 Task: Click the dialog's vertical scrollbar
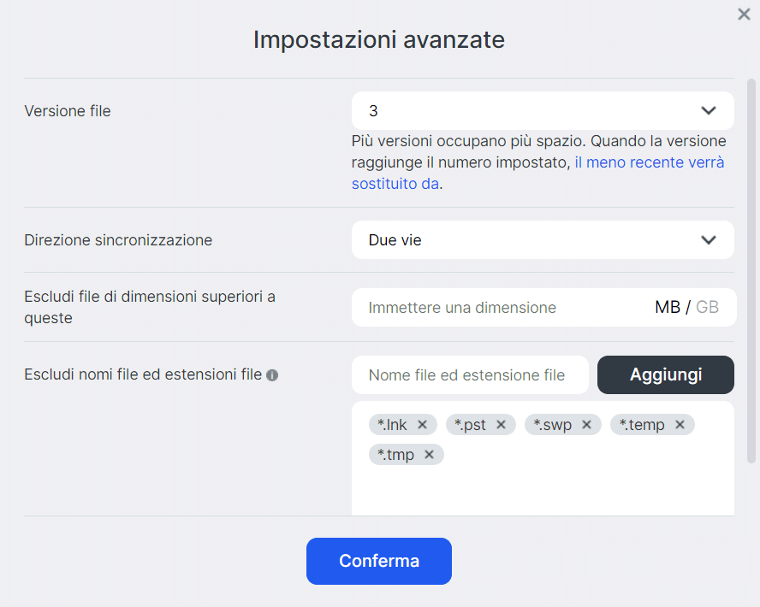click(751, 256)
